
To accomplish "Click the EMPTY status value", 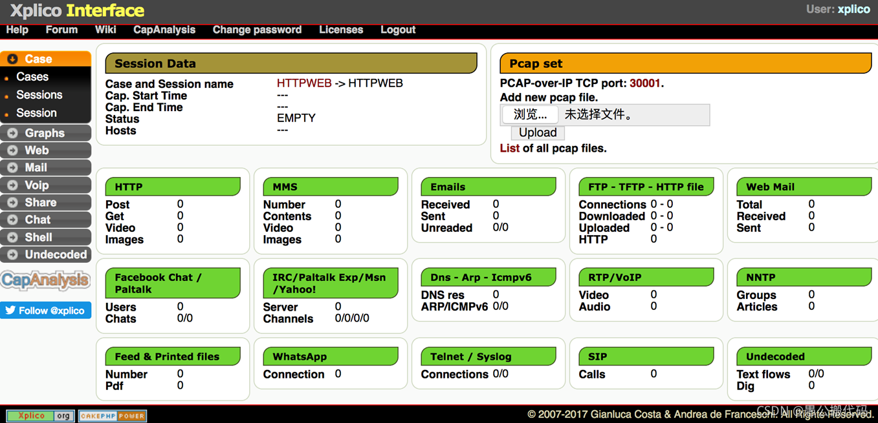I will [x=296, y=118].
